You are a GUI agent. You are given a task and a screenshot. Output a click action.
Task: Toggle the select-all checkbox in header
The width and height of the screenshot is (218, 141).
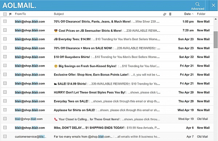[x=5, y=14]
